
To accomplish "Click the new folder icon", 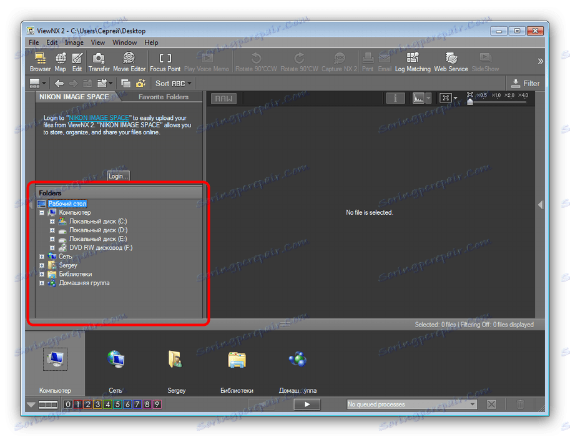I will [140, 84].
